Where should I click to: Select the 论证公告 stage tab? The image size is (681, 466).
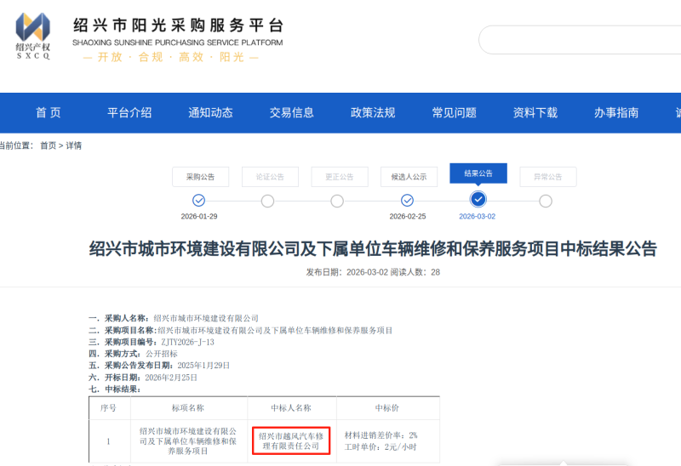(270, 177)
